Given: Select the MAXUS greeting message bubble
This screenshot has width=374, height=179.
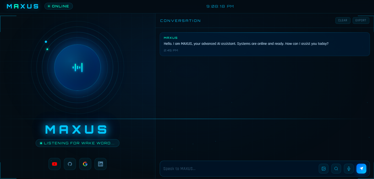Looking at the screenshot, I should coord(265,44).
